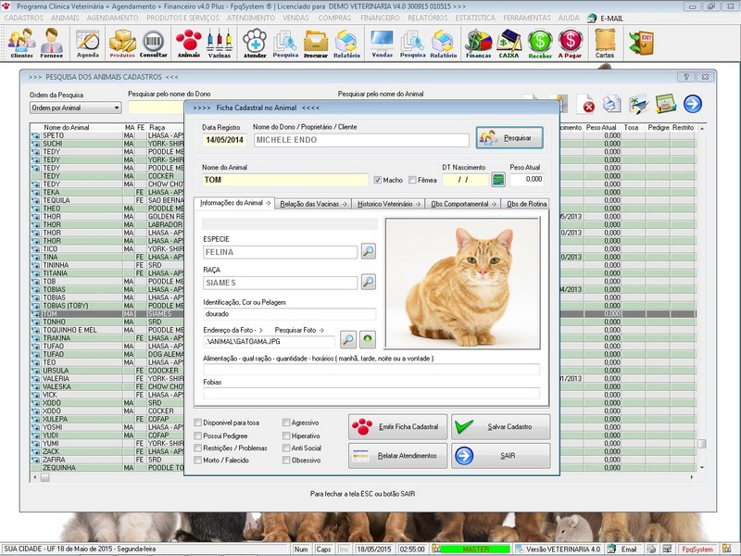
Task: Click the SAIR button
Action: click(x=500, y=456)
